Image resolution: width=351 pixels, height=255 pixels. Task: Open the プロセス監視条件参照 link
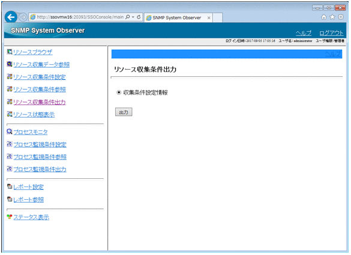pyautogui.click(x=40, y=157)
